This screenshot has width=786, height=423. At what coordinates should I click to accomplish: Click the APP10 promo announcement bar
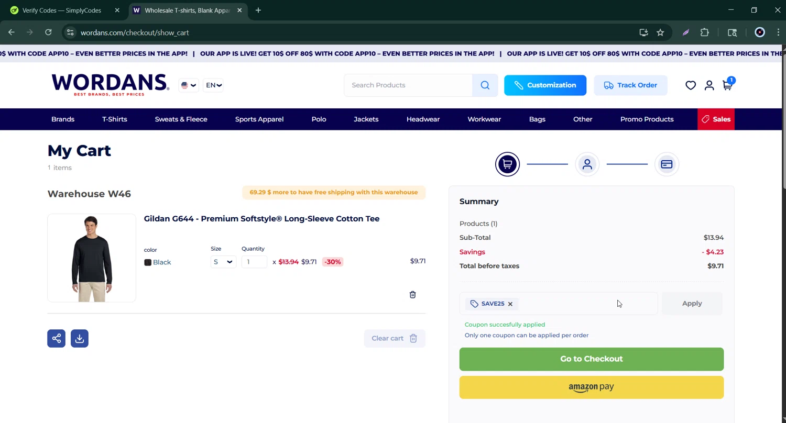[391, 53]
